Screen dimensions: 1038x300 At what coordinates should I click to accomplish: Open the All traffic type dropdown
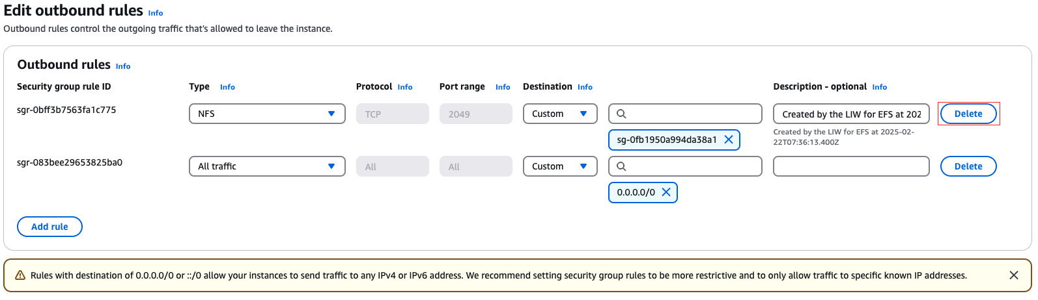click(x=267, y=166)
